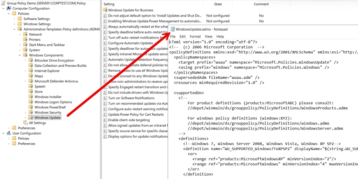Collapse the Administrative Templates node
358x179 pixels.
(14, 29)
